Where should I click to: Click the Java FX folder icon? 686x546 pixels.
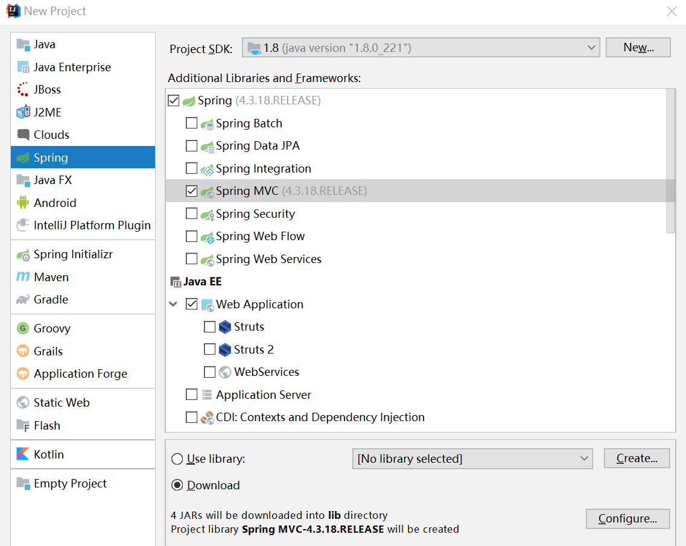(23, 180)
